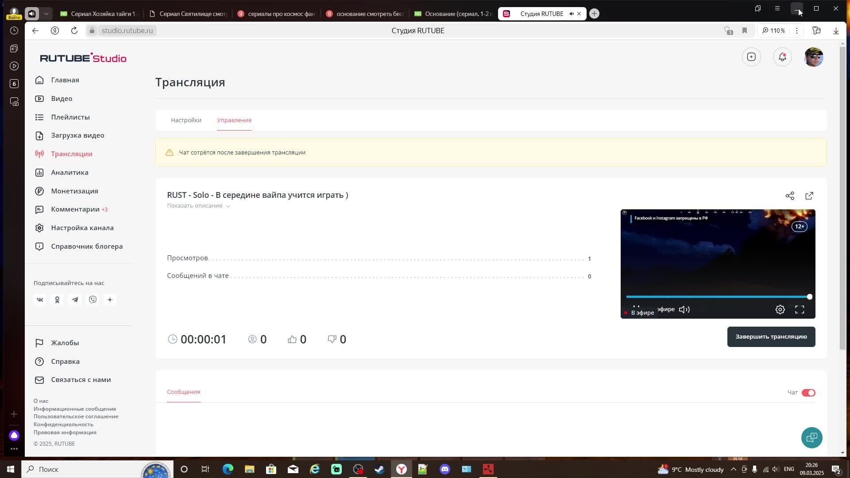Enter fullscreen in the stream player
This screenshot has width=850, height=478.
[800, 310]
